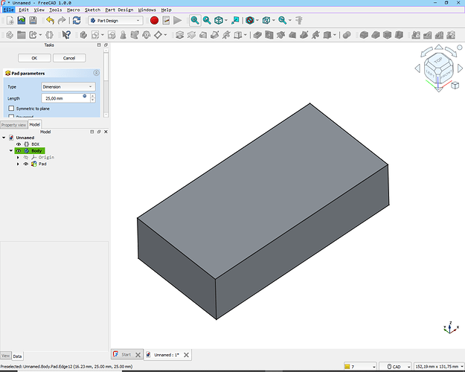
Task: Execute macro with play triangle icon
Action: point(177,21)
